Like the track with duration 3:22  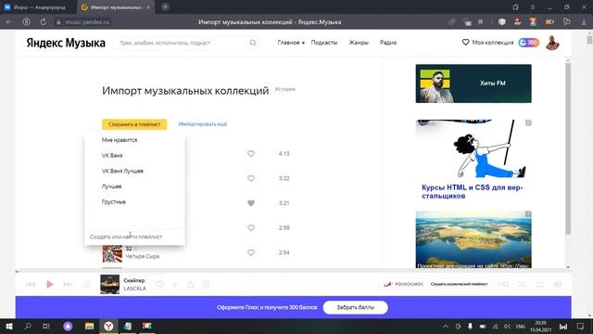point(251,178)
